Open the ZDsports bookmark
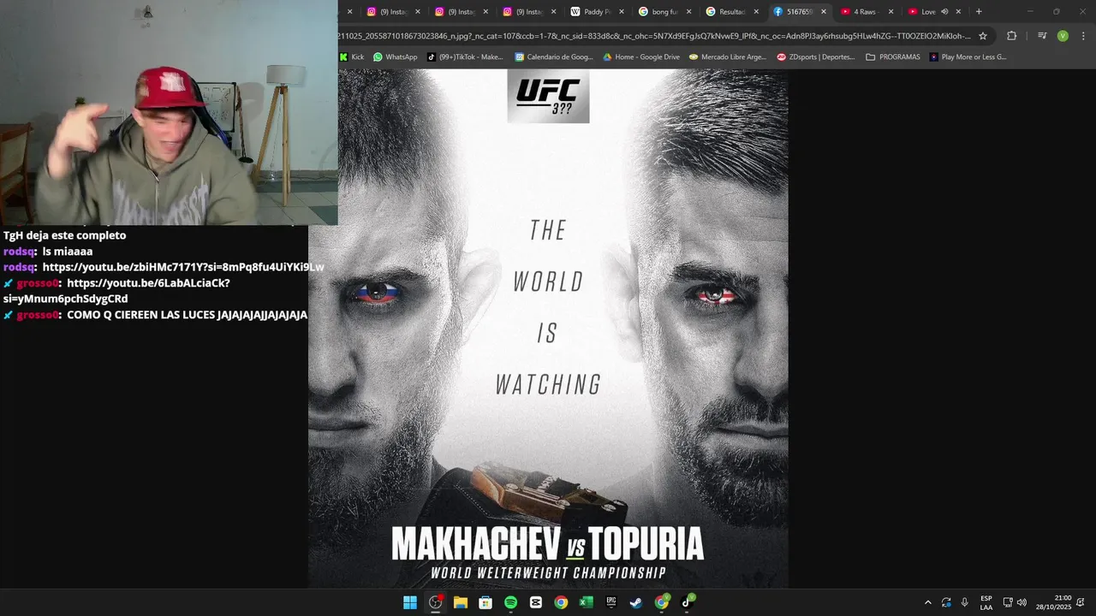 (x=816, y=57)
